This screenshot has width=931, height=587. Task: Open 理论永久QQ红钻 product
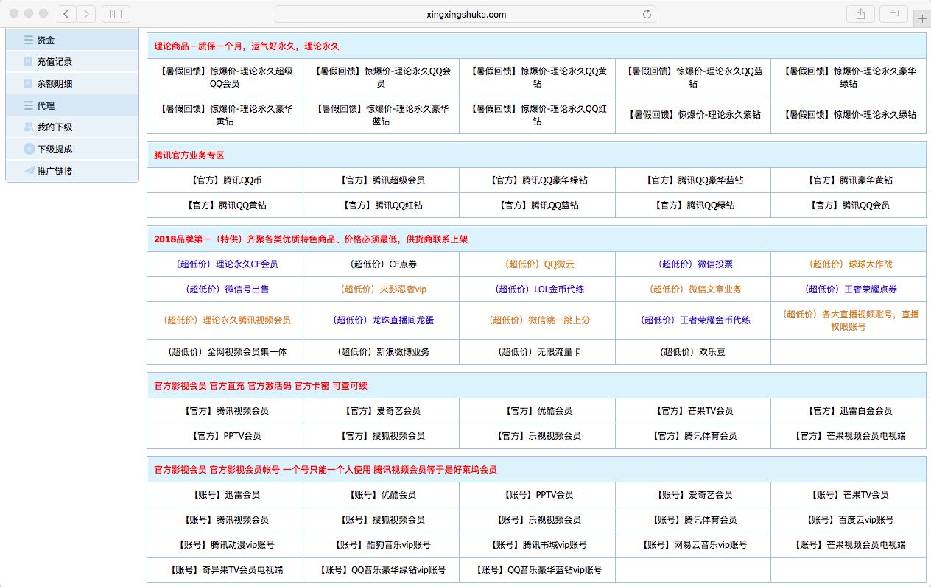(537, 114)
